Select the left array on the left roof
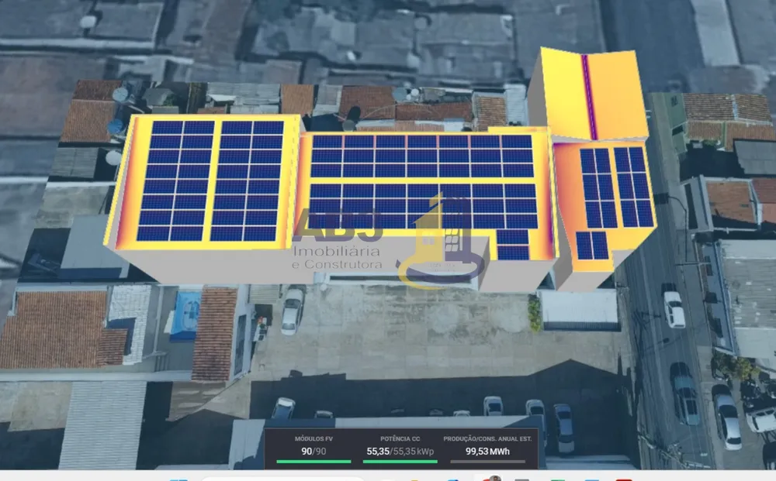The height and width of the screenshot is (481, 776). click(175, 180)
